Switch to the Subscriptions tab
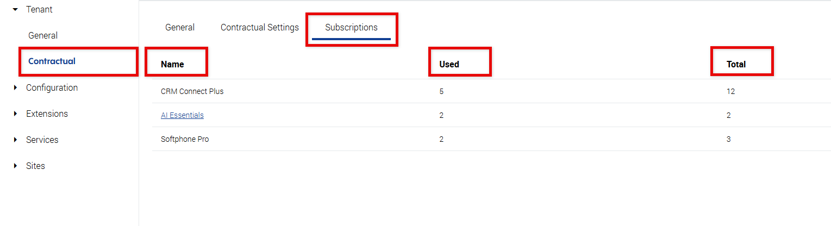The image size is (831, 226). coord(351,28)
